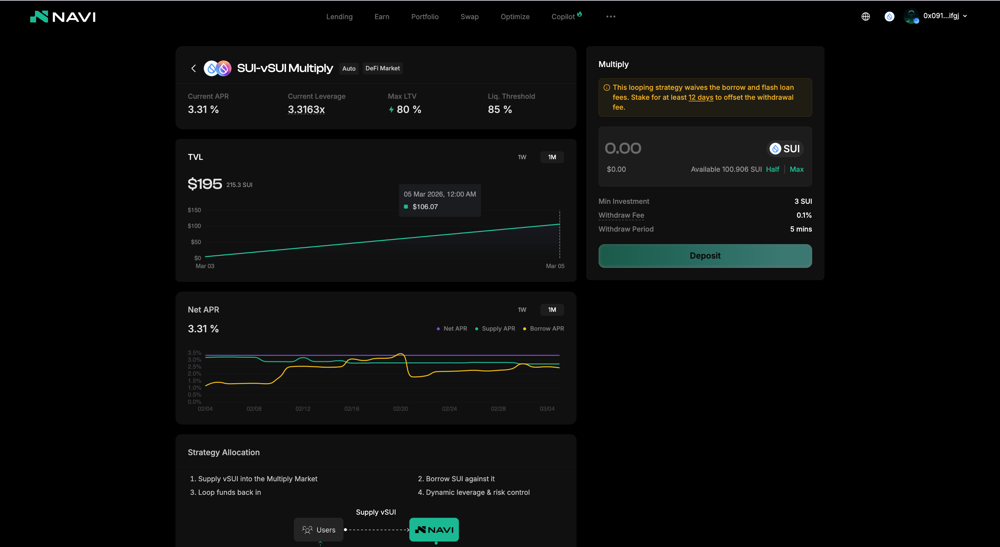This screenshot has width=1000, height=547.
Task: Select 1M range on the Net APR chart
Action: (552, 310)
